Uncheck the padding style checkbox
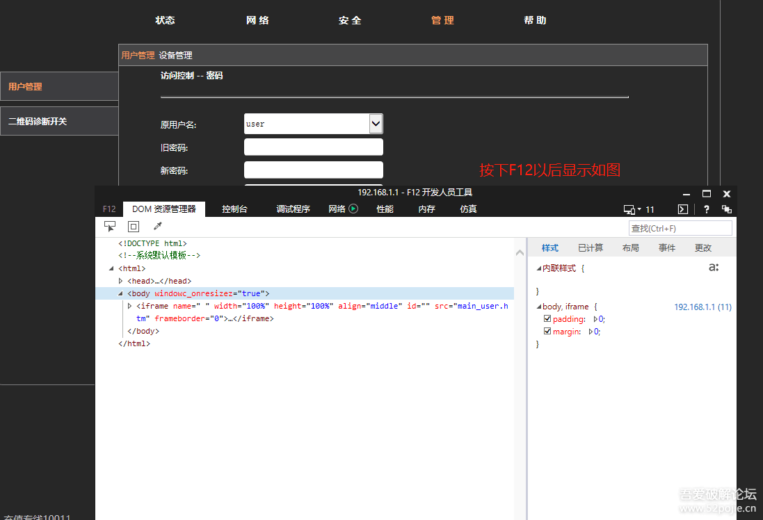The height and width of the screenshot is (520, 763). pyautogui.click(x=547, y=318)
